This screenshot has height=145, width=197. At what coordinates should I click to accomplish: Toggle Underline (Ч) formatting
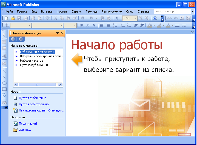94,25
